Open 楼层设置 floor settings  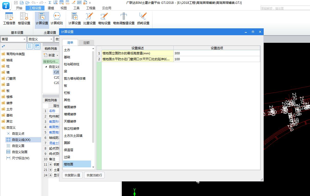[x=24, y=19]
